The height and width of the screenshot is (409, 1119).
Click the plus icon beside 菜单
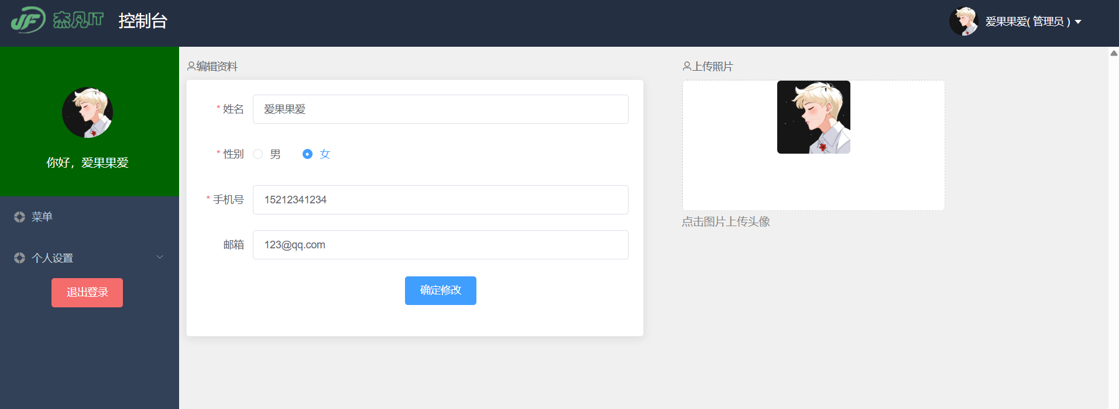pyautogui.click(x=19, y=217)
